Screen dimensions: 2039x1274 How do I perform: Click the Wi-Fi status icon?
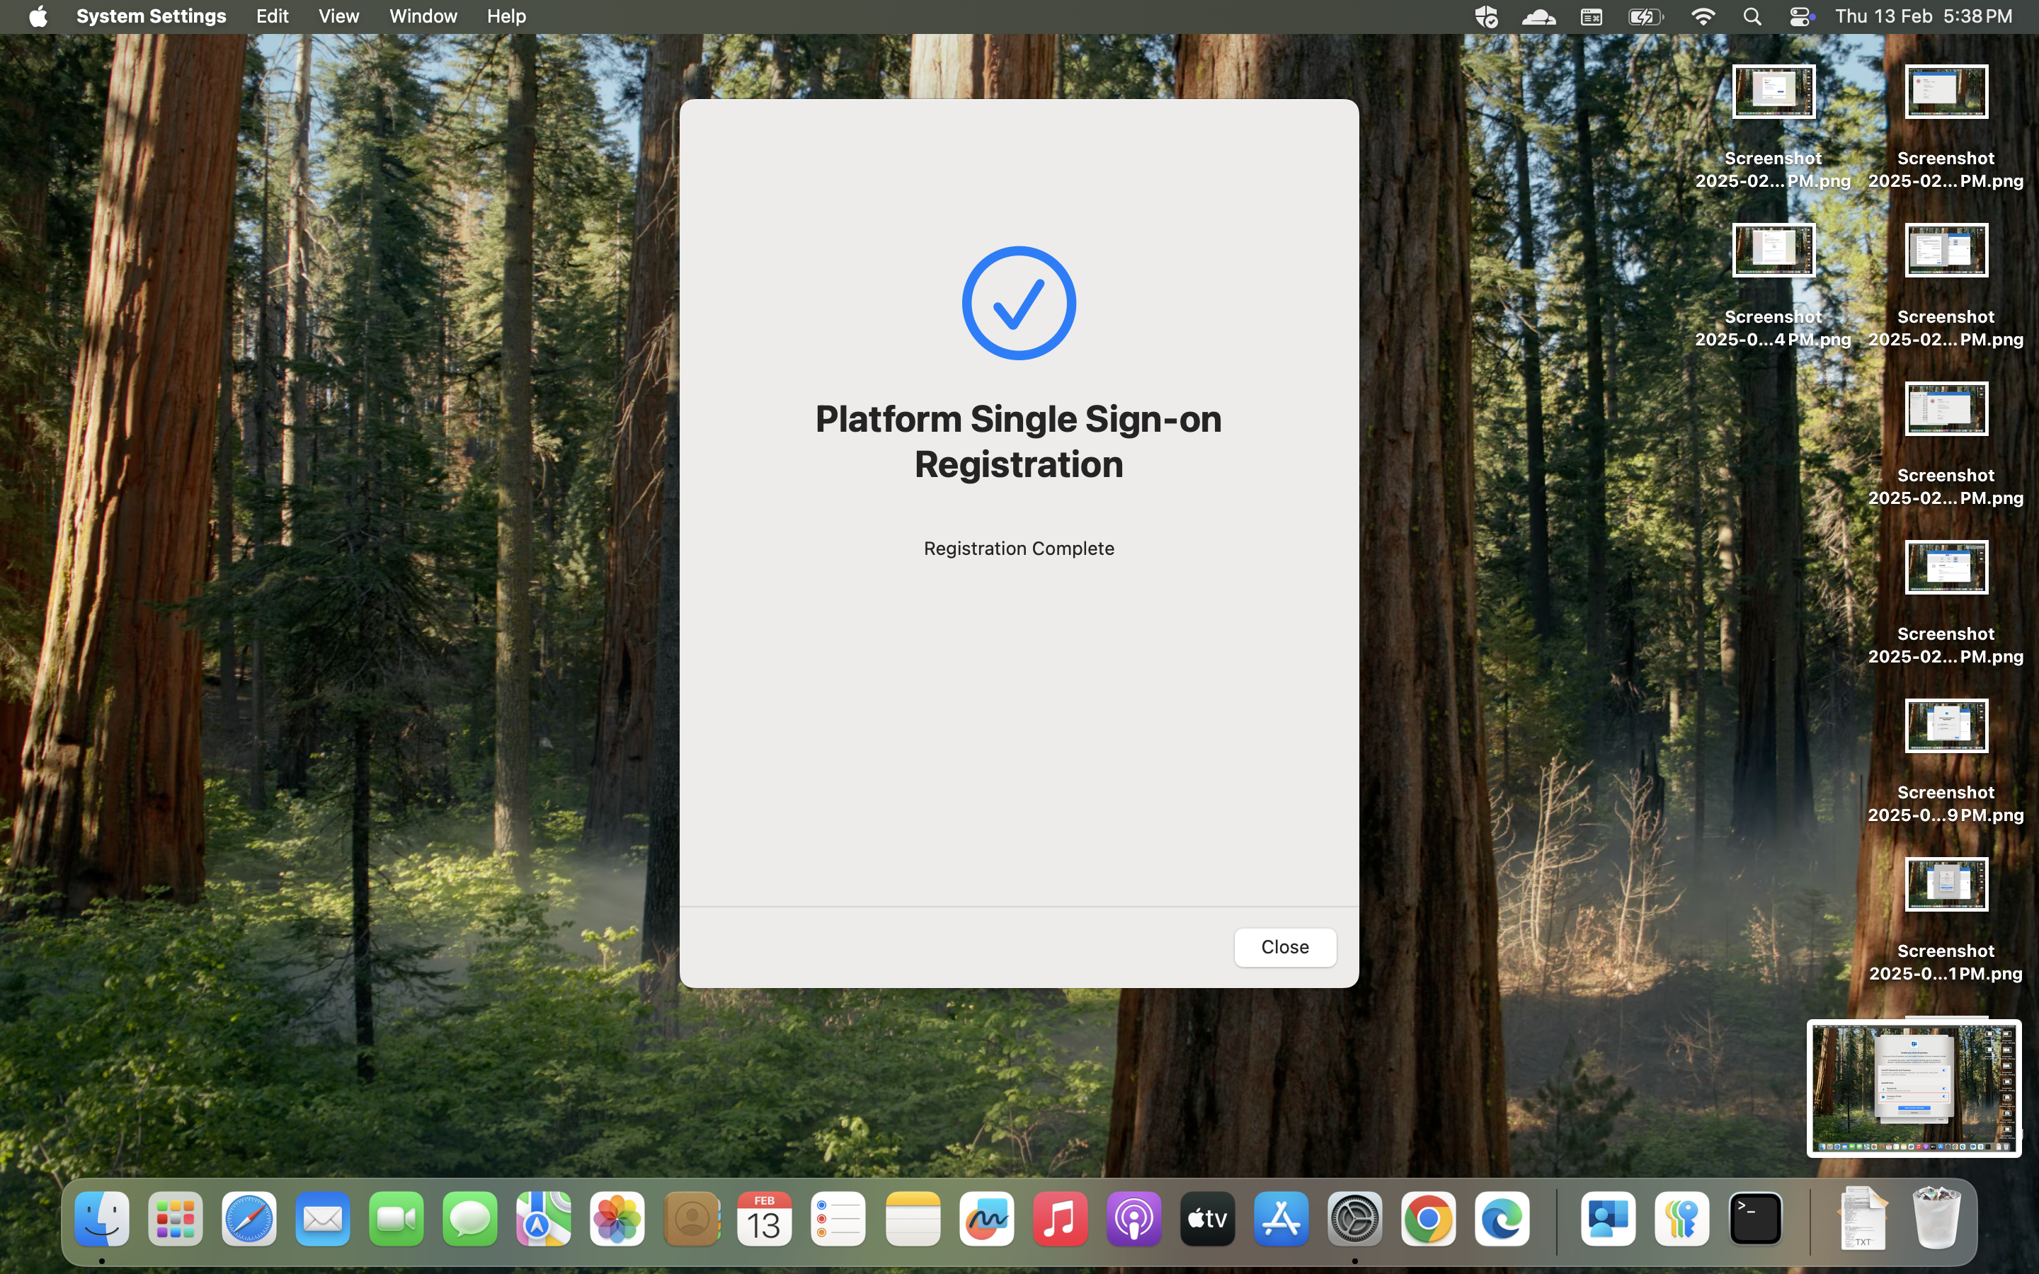pyautogui.click(x=1703, y=16)
